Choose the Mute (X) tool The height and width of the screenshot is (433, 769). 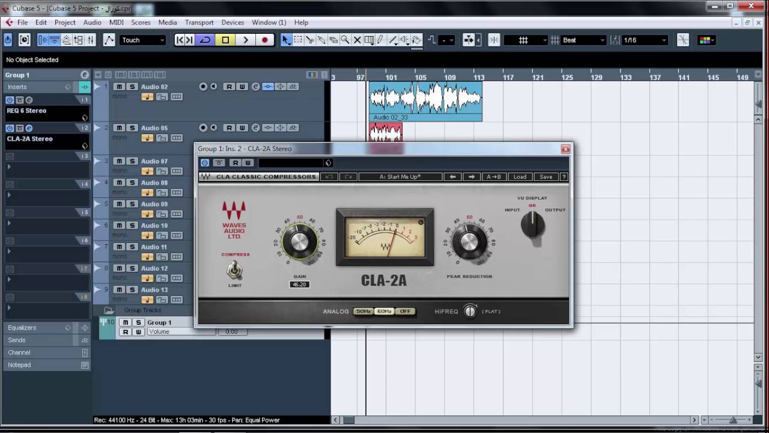(357, 40)
